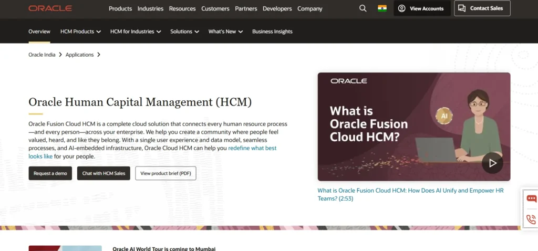This screenshot has height=251, width=538.
Task: Click the Oracle AI World Tour thumbnail
Action: (65, 248)
